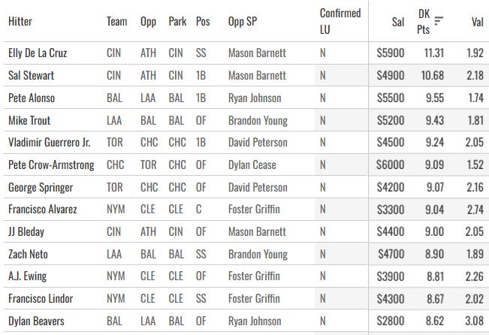This screenshot has height=335, width=489.
Task: Select Vladimir Guerrero Jr. entry
Action: 50,142
